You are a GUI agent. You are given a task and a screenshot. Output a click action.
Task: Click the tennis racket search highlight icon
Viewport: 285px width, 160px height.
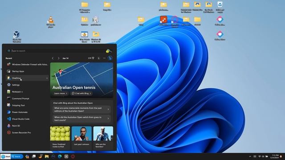coord(109,51)
